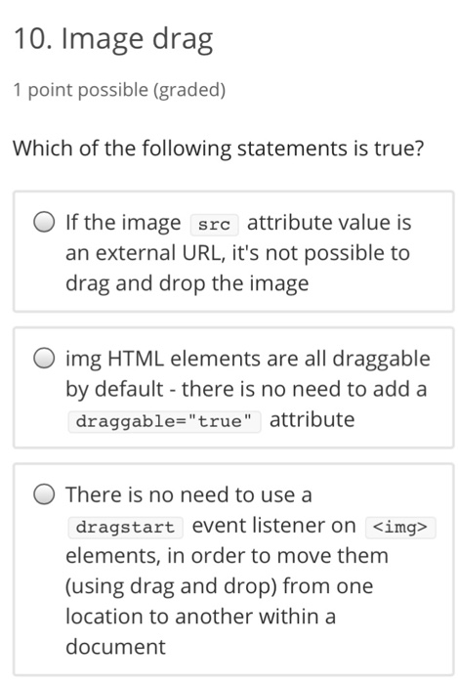Click the word 'attribute' after draggable snippet

[312, 419]
